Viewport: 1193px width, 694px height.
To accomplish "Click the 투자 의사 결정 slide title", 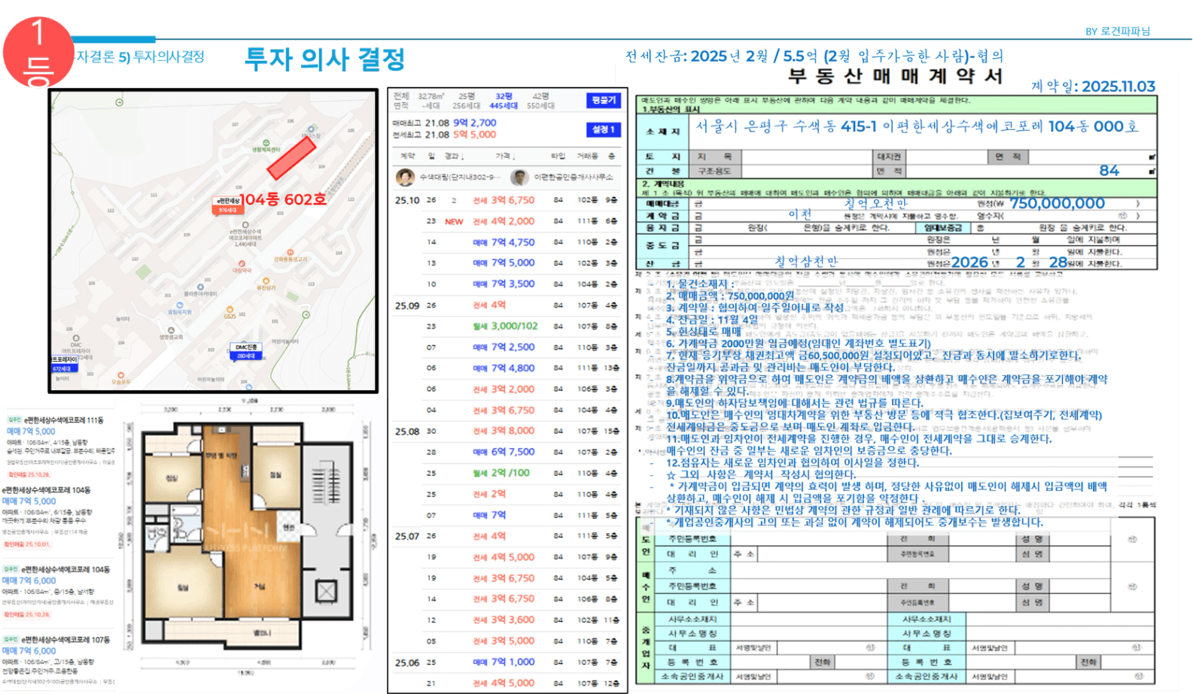I will [x=325, y=59].
